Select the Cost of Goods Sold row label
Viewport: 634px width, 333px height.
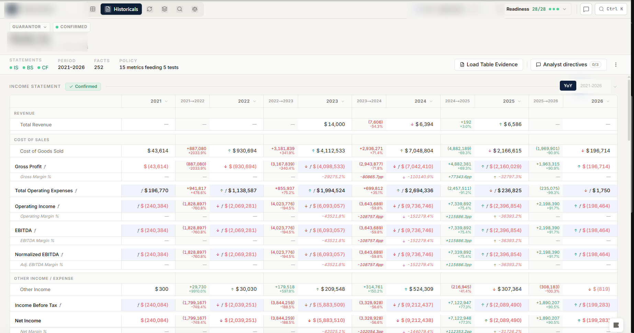tap(42, 151)
